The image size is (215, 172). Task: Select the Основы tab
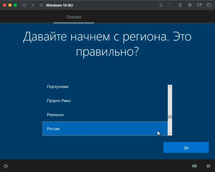click(74, 17)
